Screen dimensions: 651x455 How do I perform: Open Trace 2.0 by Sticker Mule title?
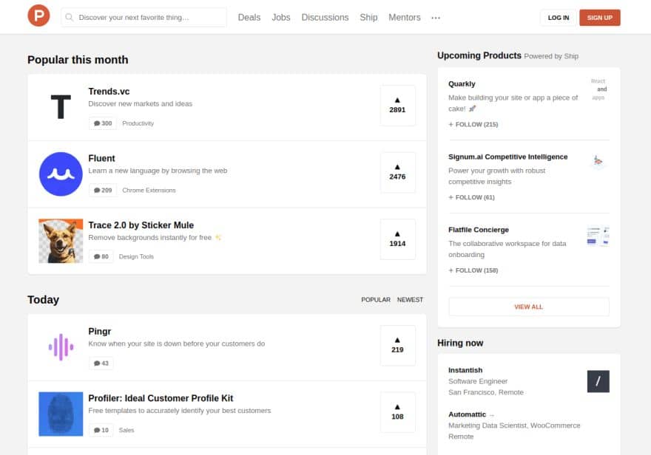(x=141, y=225)
